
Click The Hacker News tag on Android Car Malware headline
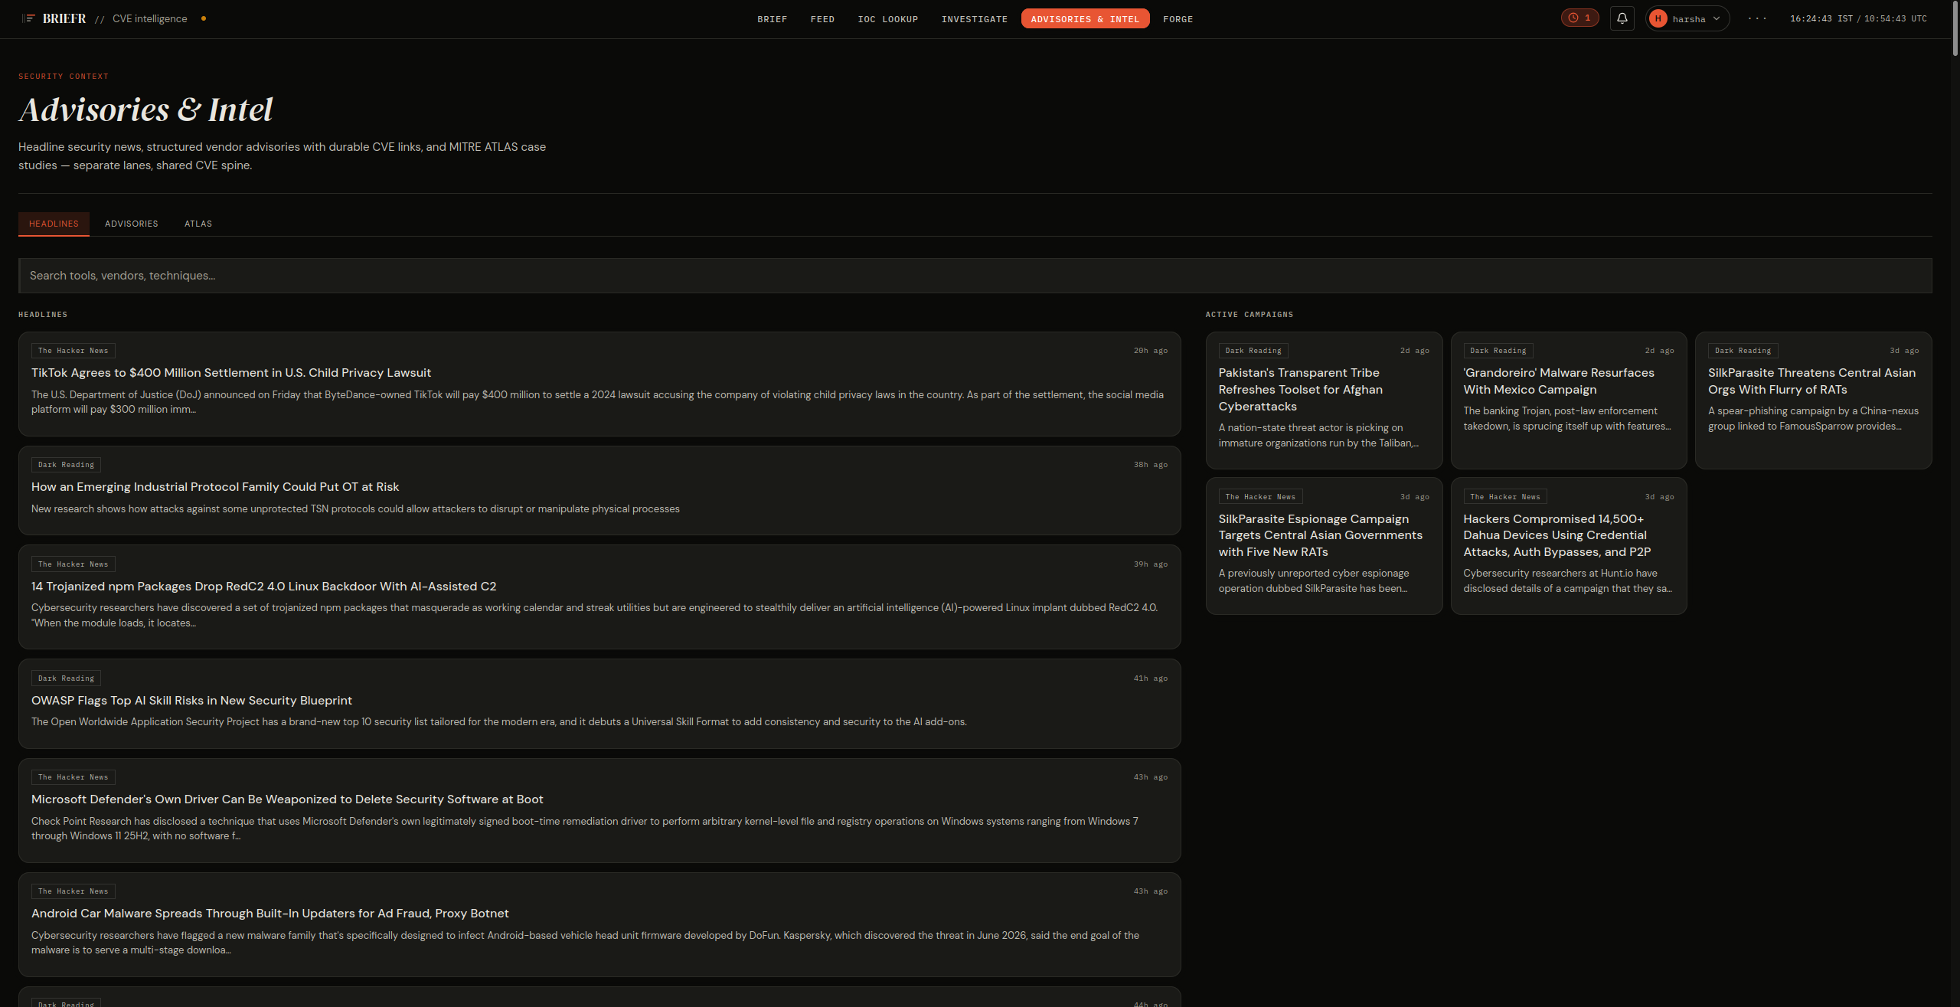(73, 891)
